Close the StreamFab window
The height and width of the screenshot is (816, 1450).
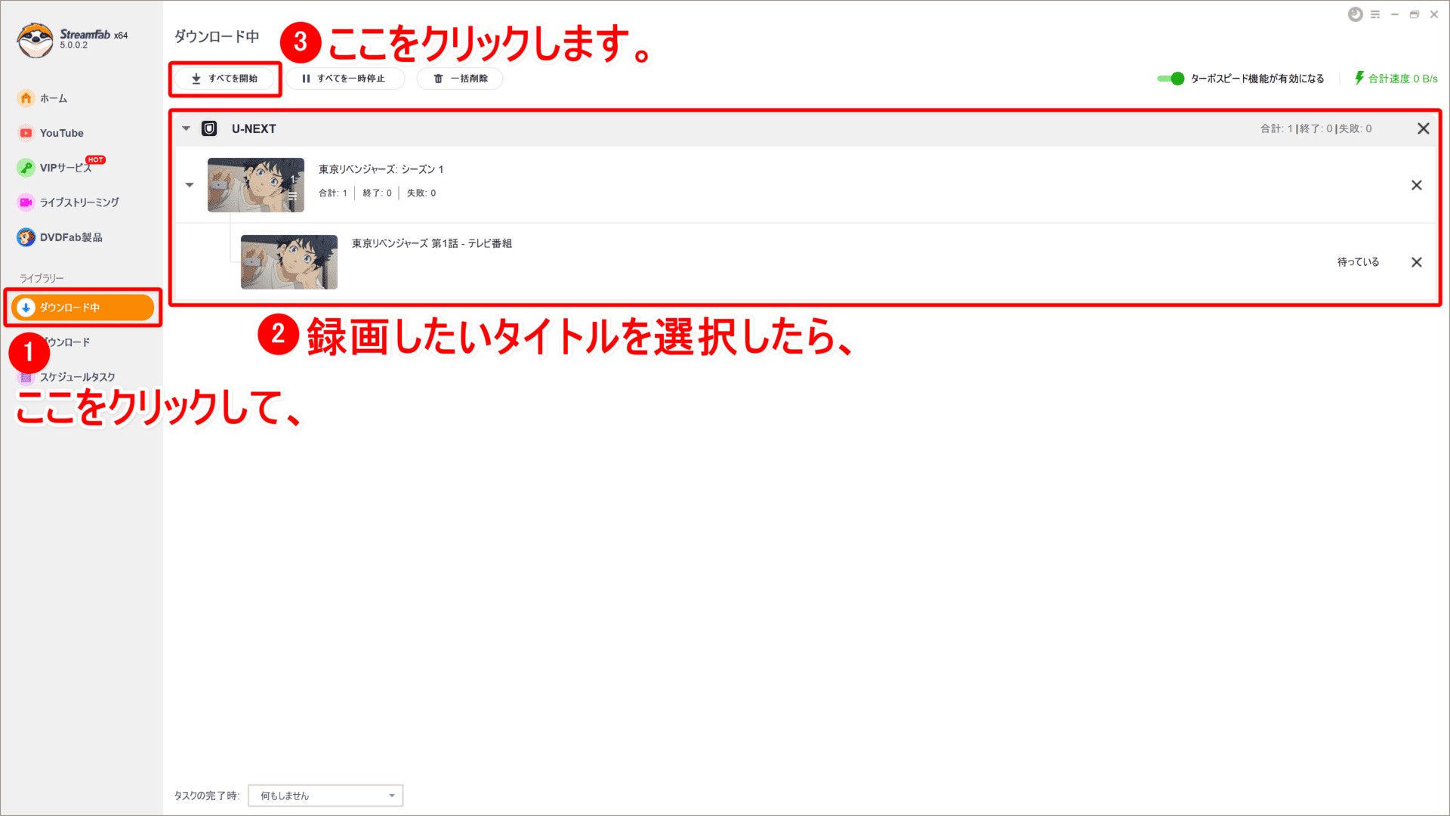coord(1434,14)
